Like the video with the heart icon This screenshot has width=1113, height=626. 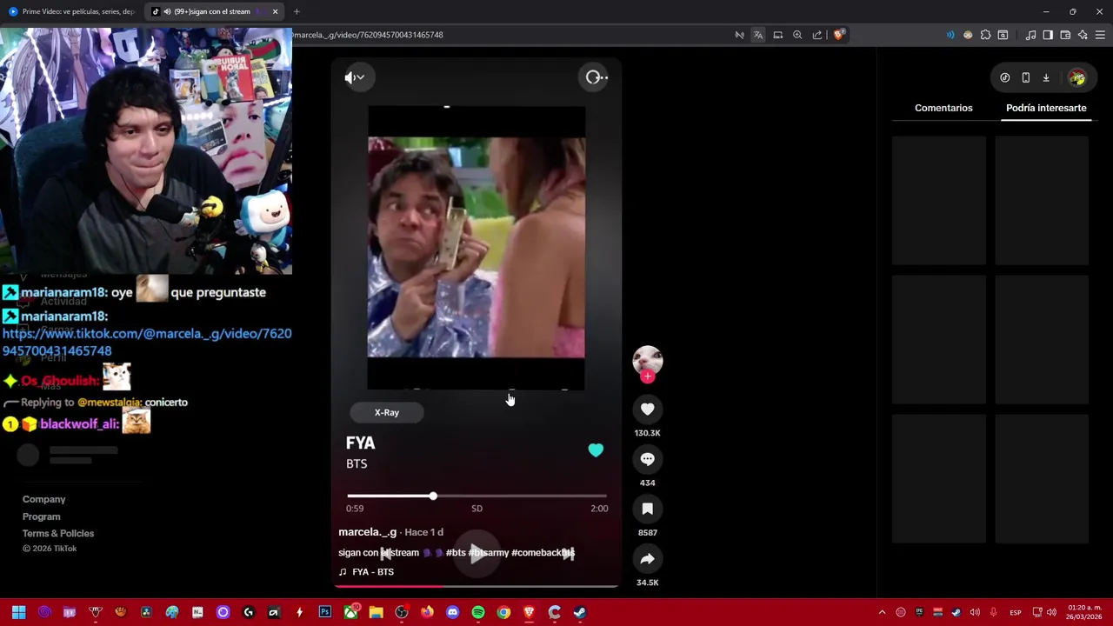(x=647, y=409)
